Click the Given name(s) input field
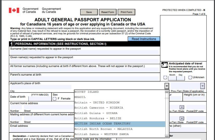 click(x=84, y=61)
